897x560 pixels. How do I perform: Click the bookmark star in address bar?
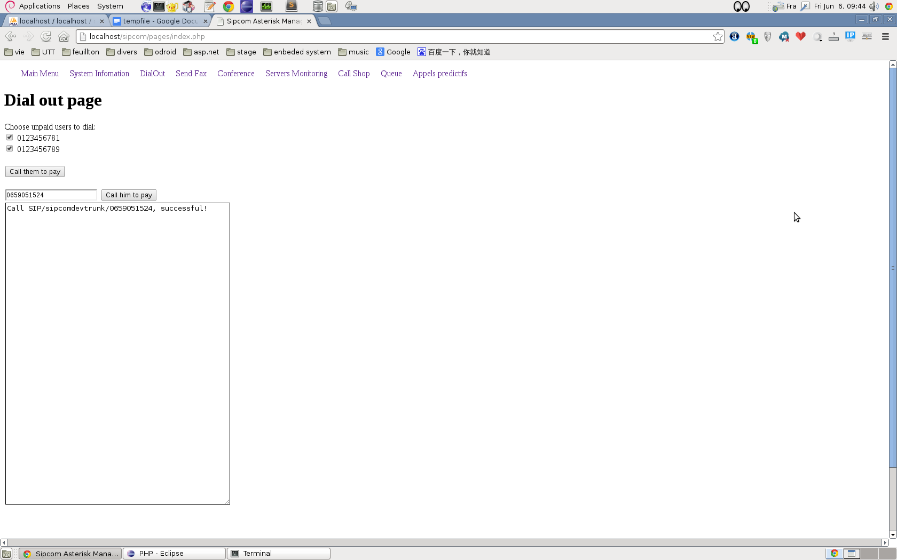coord(718,36)
